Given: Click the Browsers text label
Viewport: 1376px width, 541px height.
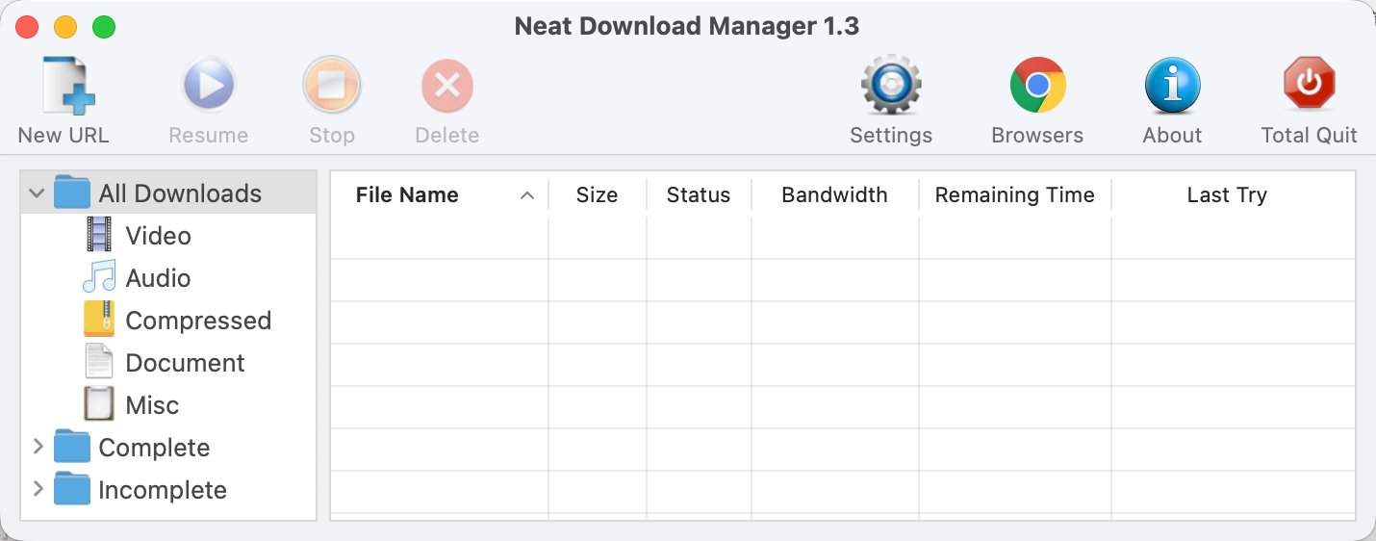Looking at the screenshot, I should coord(1037,135).
